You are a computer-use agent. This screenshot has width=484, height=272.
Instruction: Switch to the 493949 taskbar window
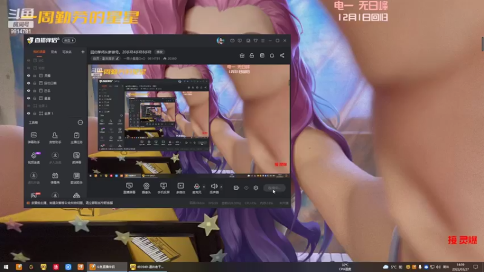148,267
